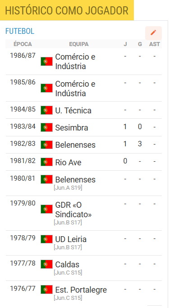The height and width of the screenshot is (308, 174).
Task: Click the flag beside UD Leiria
Action: point(47,239)
